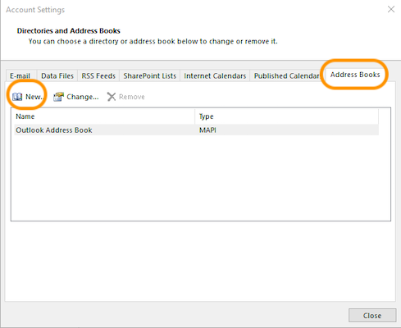Image resolution: width=401 pixels, height=328 pixels.
Task: Click the Close button
Action: point(372,316)
